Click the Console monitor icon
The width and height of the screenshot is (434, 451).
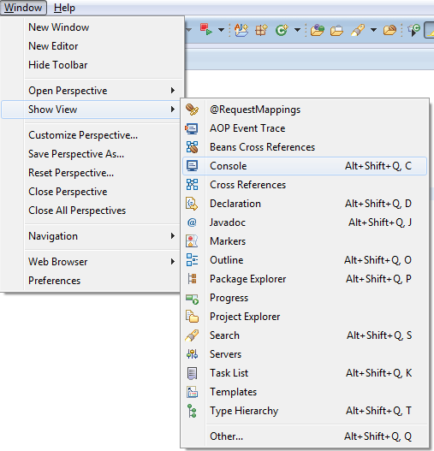pos(192,166)
